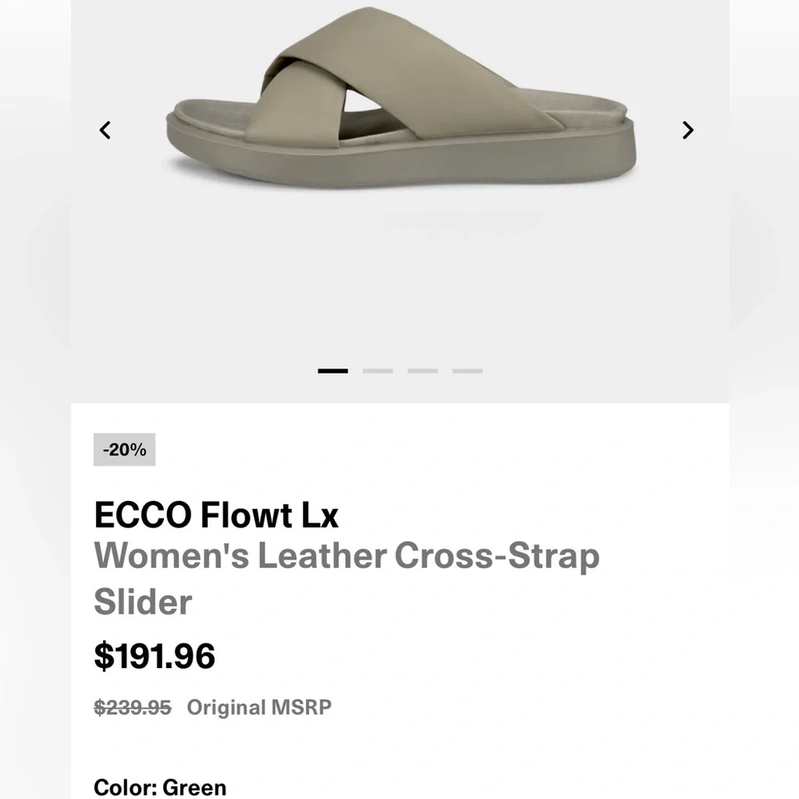The width and height of the screenshot is (799, 799).
Task: Open the ECCO Flowt Lx product title
Action: click(x=217, y=515)
